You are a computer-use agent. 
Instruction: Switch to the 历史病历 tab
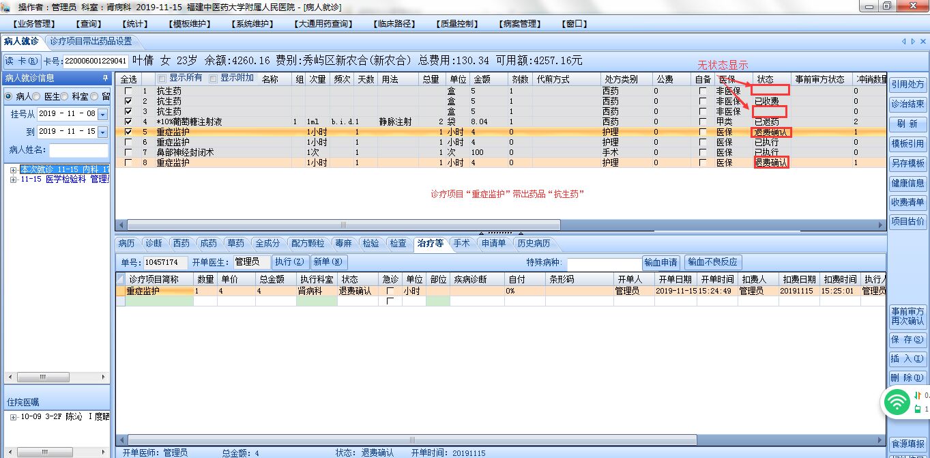pos(534,243)
